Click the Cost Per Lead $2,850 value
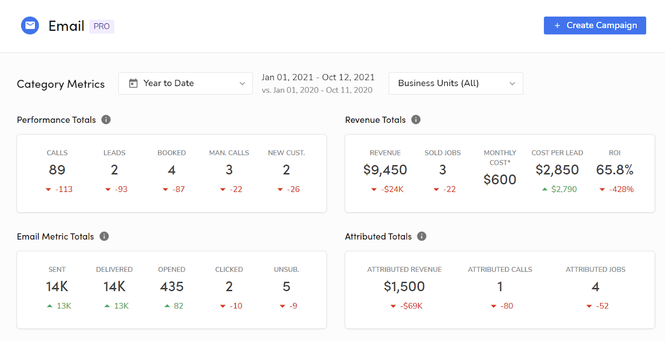Image resolution: width=665 pixels, height=342 pixels. pyautogui.click(x=557, y=170)
